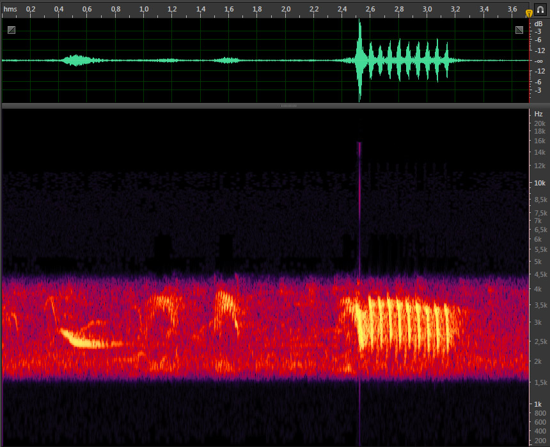Click the 'dB' amplitude scale label
The height and width of the screenshot is (447, 550).
pyautogui.click(x=538, y=24)
